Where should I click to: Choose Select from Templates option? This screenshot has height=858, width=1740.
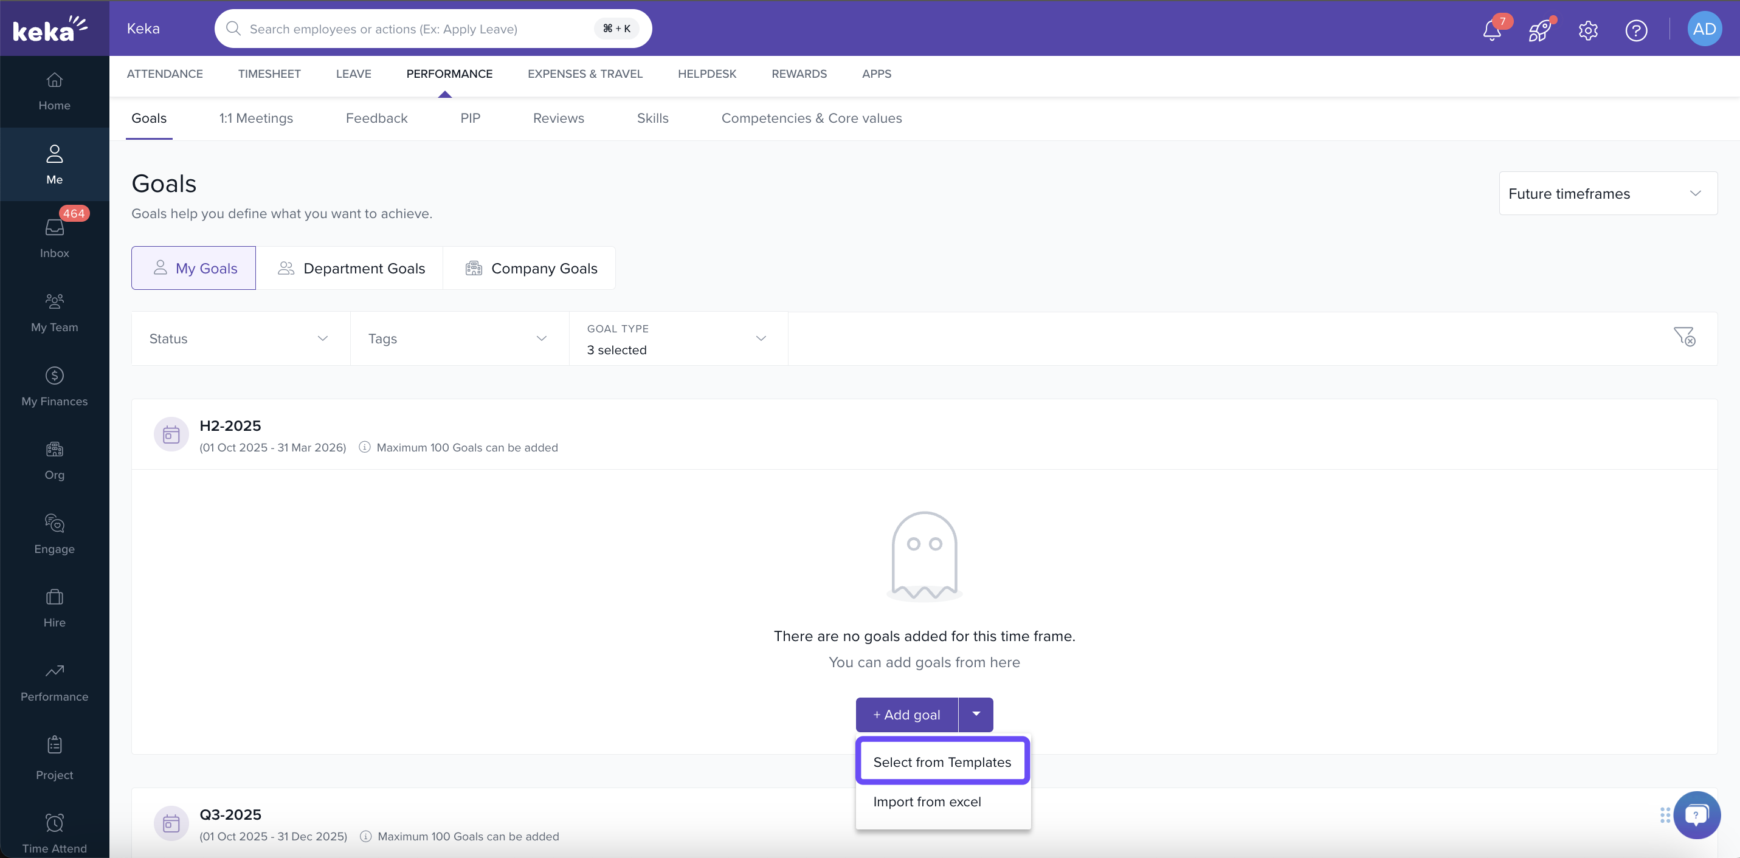tap(942, 761)
